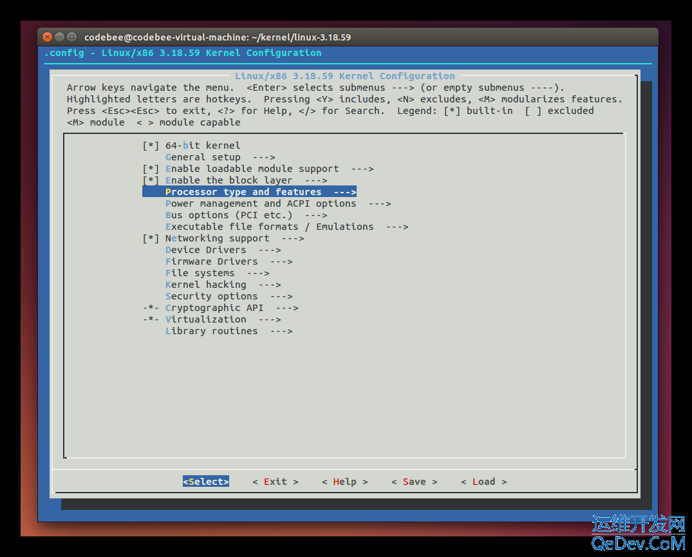Open the Security options submenu
692x557 pixels.
click(229, 296)
